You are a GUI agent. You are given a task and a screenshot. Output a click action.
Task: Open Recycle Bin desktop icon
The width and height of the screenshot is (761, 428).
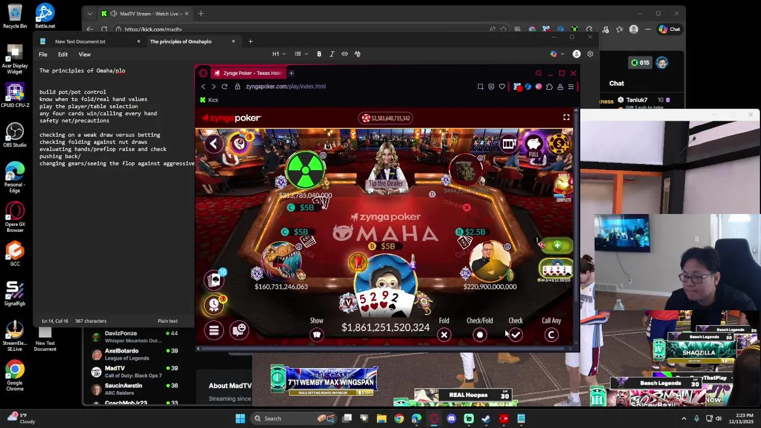pyautogui.click(x=15, y=17)
